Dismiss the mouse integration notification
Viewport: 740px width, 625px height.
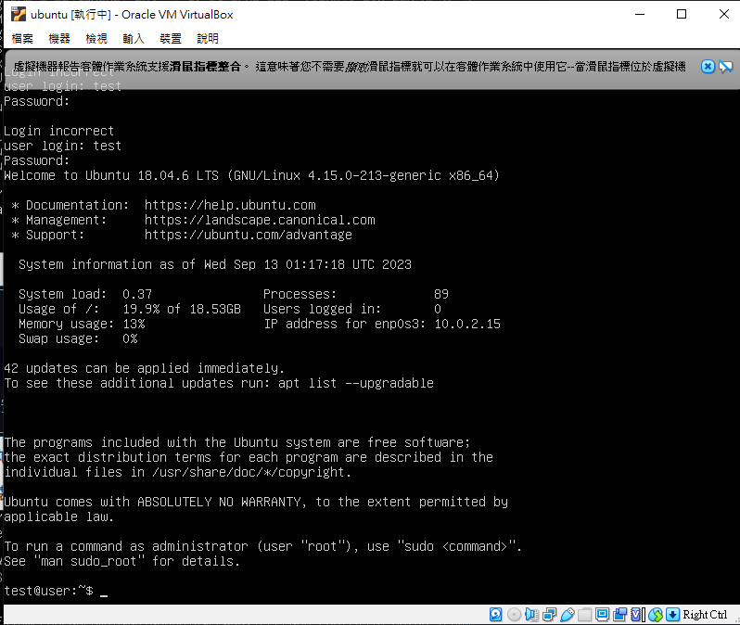[x=708, y=67]
